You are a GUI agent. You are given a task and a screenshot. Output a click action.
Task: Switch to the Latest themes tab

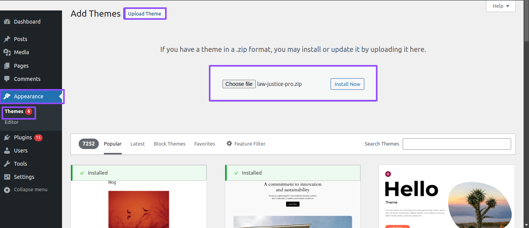[138, 144]
